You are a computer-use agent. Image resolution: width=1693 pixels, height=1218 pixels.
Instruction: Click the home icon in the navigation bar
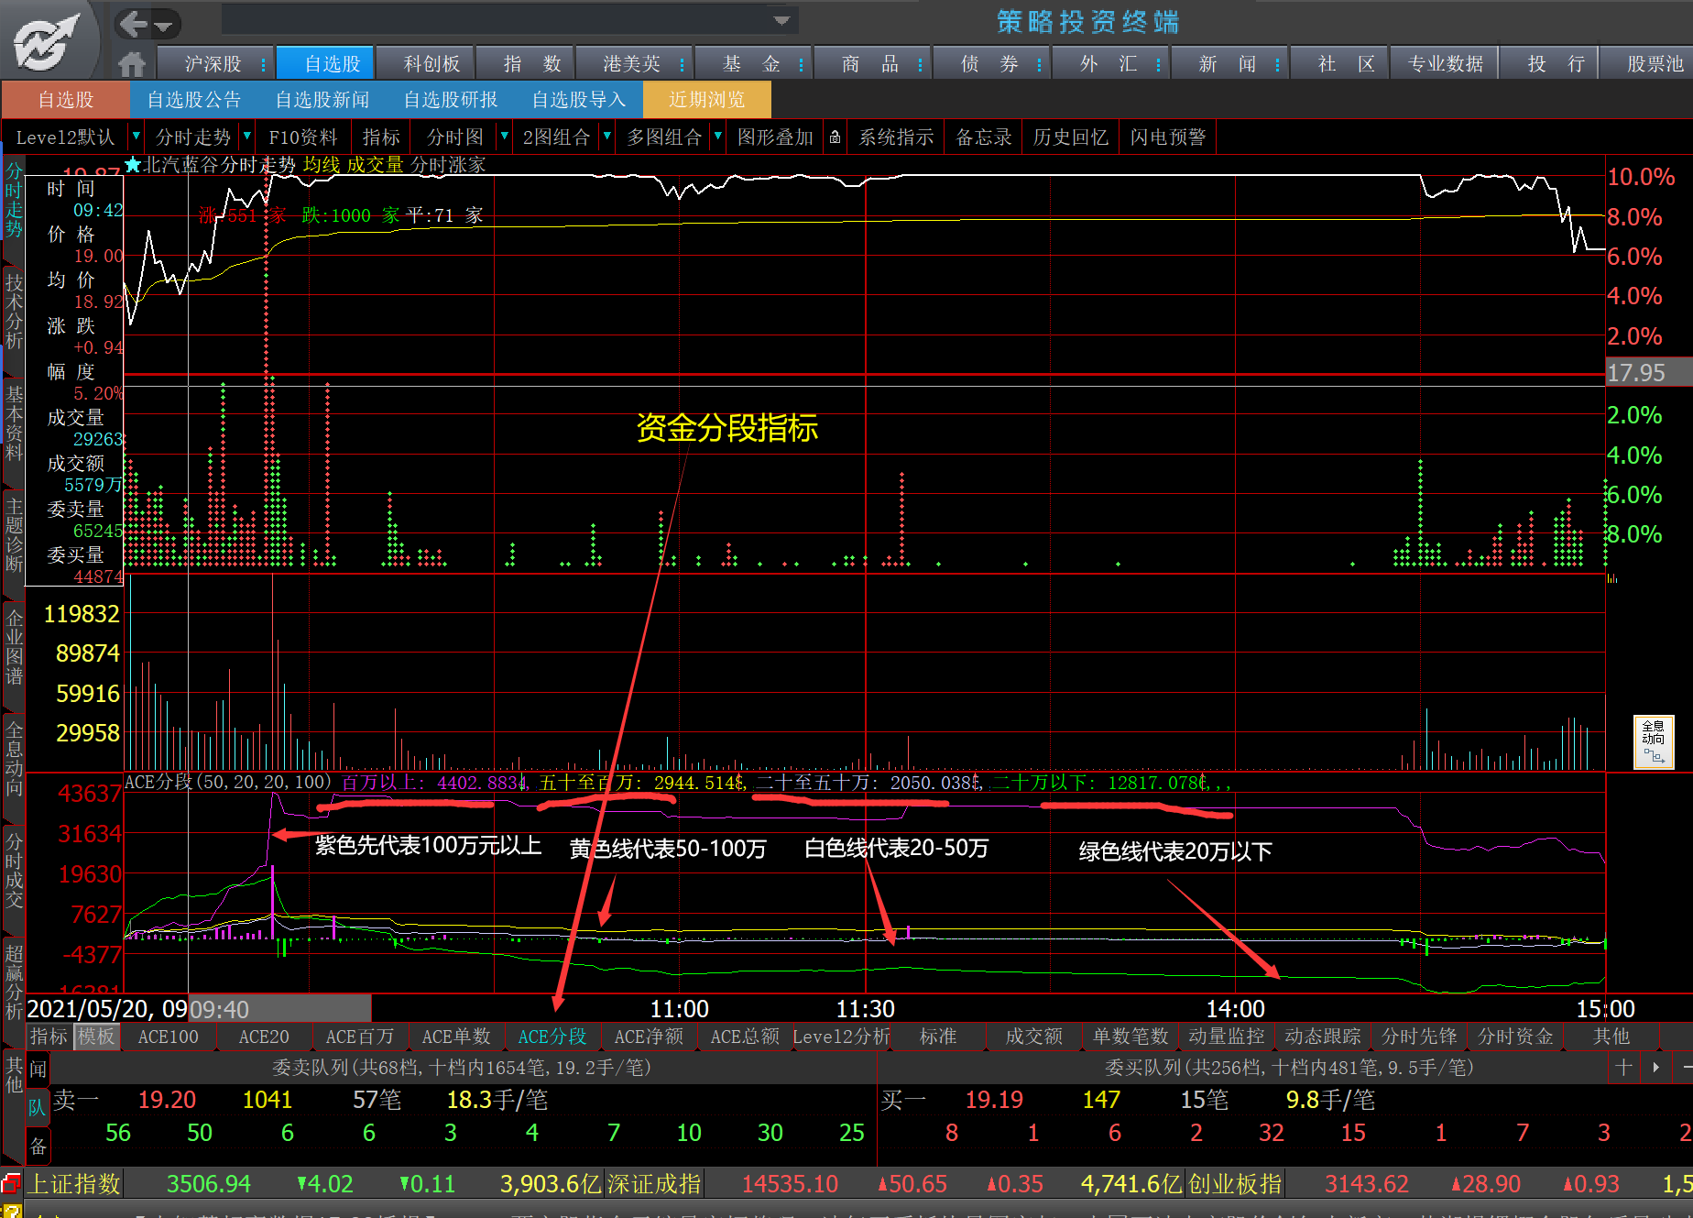click(132, 64)
